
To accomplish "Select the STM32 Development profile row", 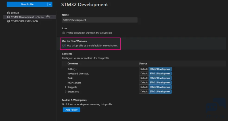I will 30,17.
